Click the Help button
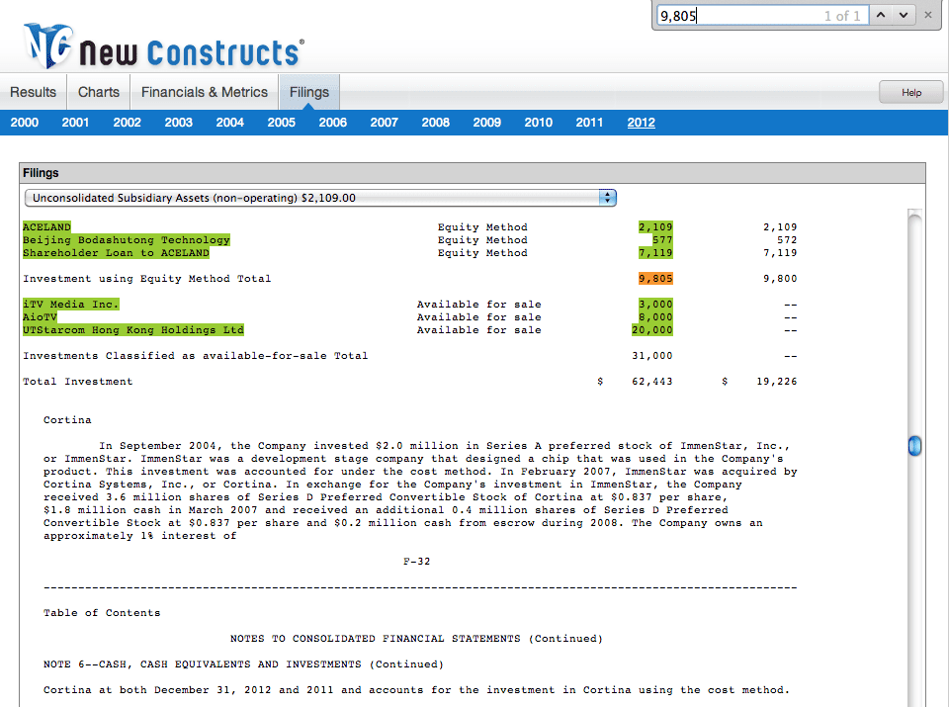This screenshot has height=707, width=949. click(910, 93)
